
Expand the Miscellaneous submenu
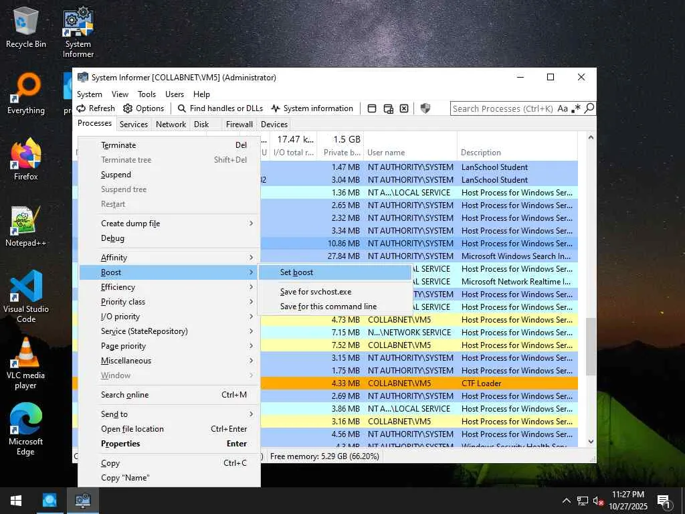point(170,361)
